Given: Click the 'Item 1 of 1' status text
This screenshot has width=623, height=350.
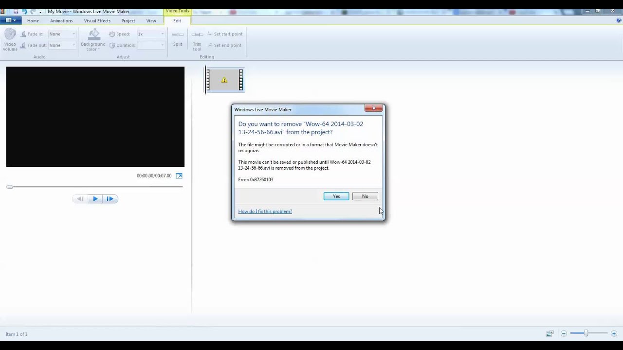Looking at the screenshot, I should click(17, 334).
